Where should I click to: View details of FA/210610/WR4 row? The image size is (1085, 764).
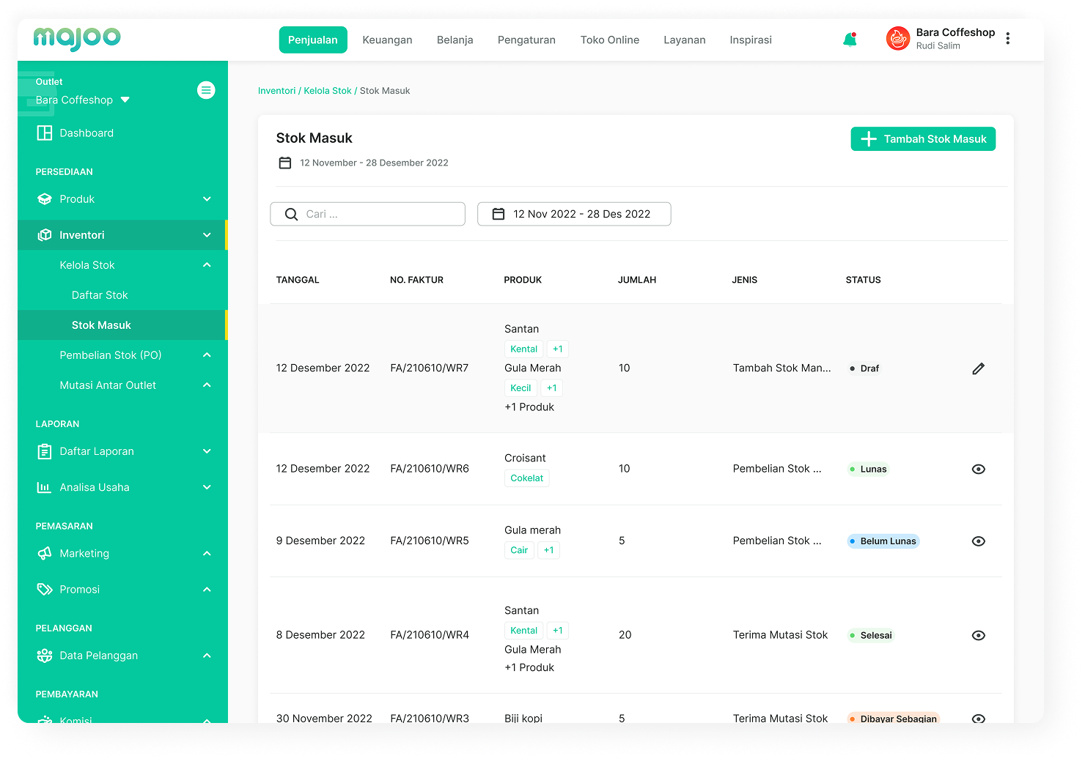tap(979, 635)
